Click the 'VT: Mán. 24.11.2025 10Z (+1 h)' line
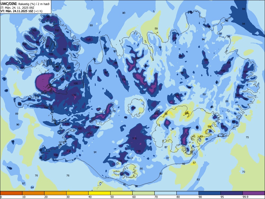 21,11
